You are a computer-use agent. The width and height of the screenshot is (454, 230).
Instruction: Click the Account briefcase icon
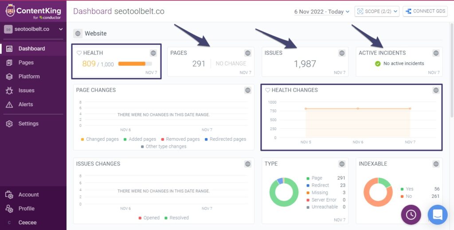point(9,195)
